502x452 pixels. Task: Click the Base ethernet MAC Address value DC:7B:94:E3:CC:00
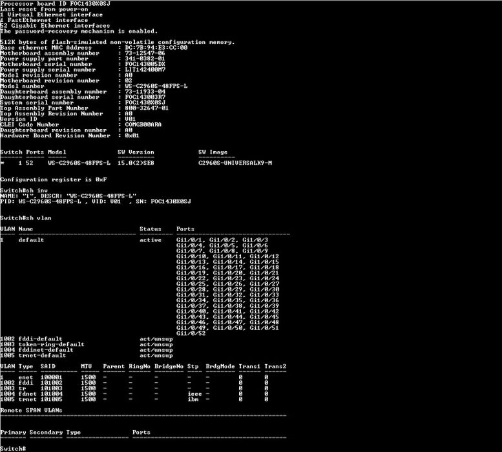coord(156,48)
